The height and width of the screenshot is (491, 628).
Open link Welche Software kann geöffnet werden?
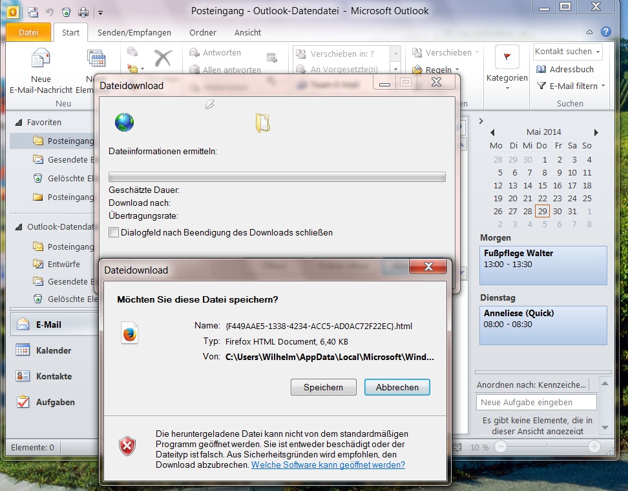328,465
